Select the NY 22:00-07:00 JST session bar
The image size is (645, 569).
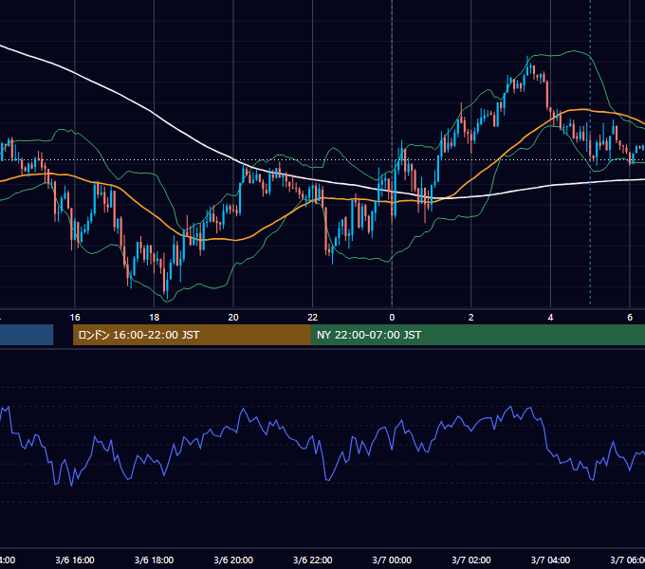477,335
